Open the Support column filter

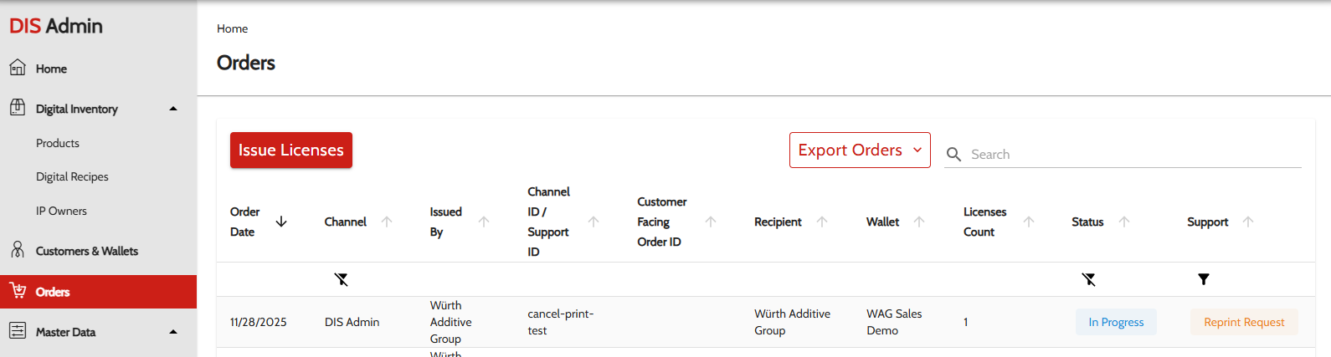[x=1203, y=279]
